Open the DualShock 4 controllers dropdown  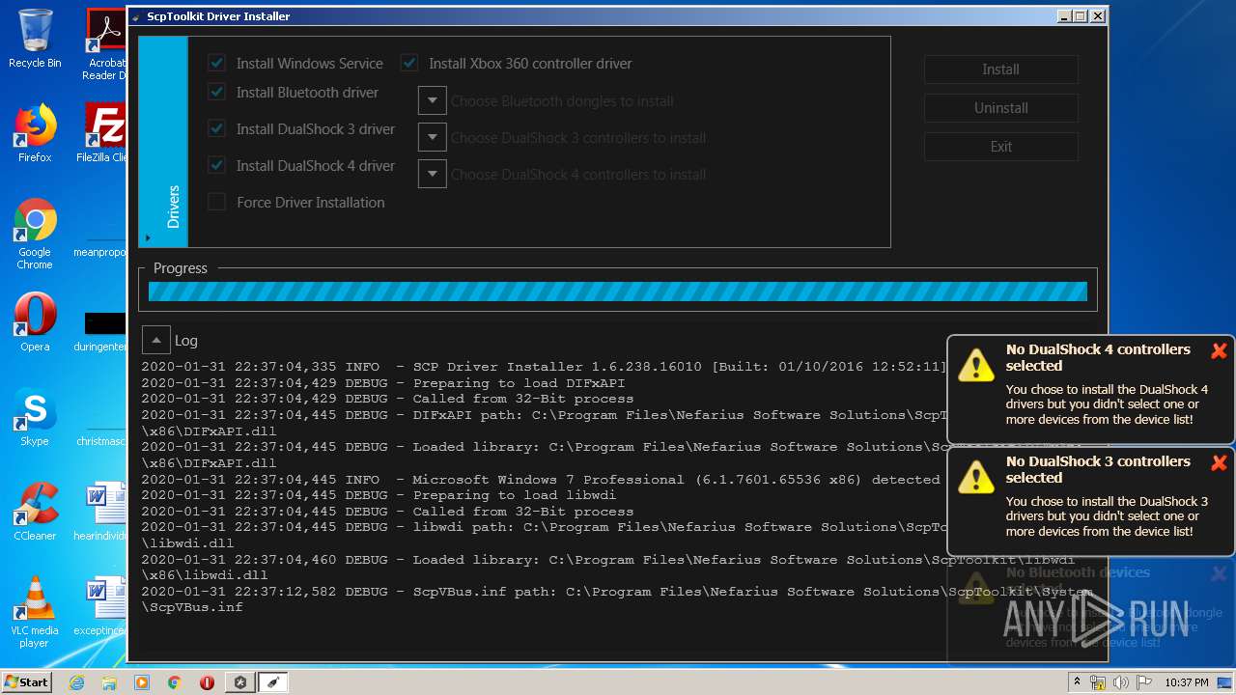[x=432, y=174]
